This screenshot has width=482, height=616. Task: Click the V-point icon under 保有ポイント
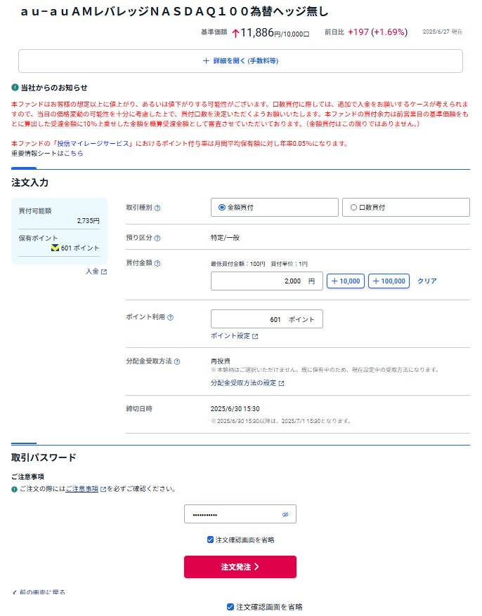tap(55, 248)
